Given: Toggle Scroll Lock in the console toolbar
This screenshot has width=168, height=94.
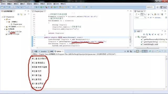Looking at the screenshot, I should pos(137,51).
